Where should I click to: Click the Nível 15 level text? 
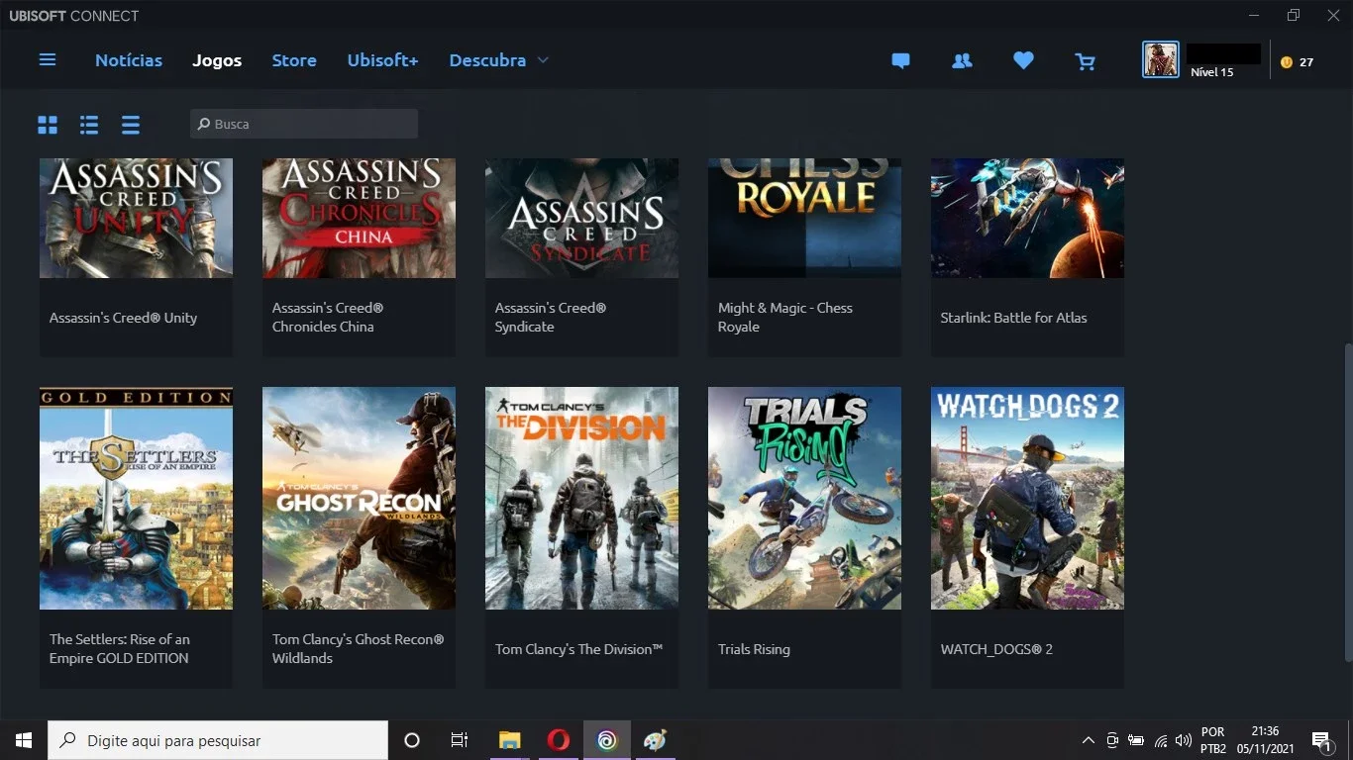point(1211,72)
